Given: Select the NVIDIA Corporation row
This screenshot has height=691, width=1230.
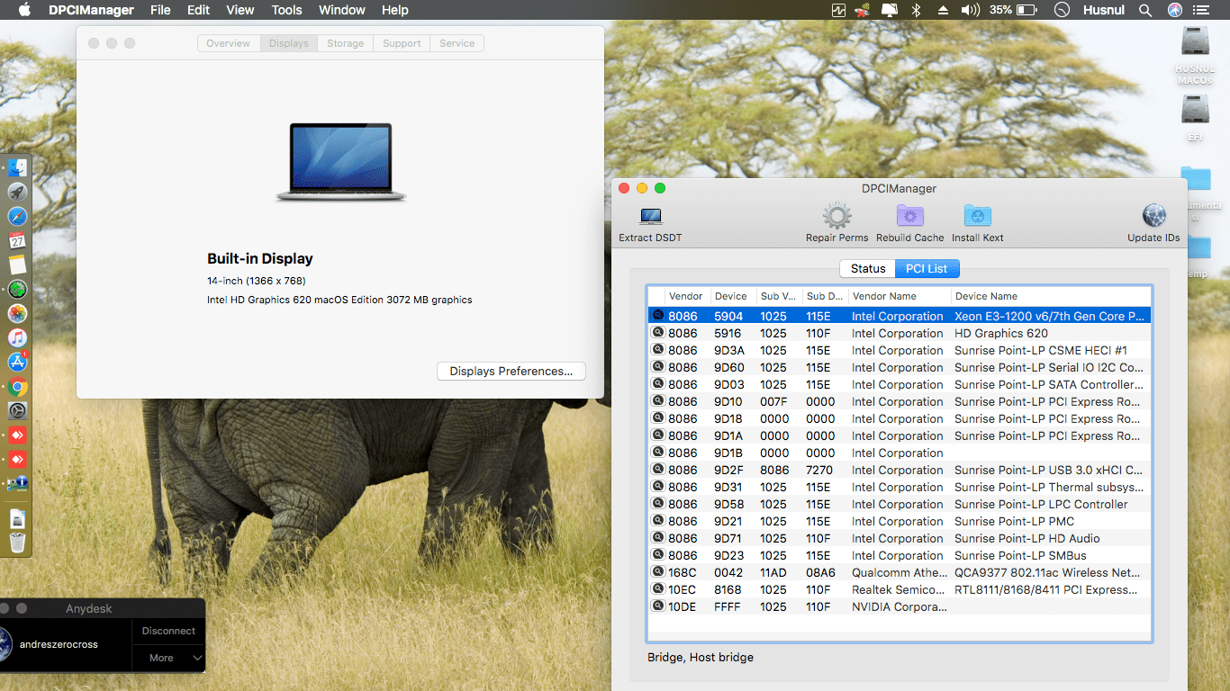Looking at the screenshot, I should click(x=898, y=606).
